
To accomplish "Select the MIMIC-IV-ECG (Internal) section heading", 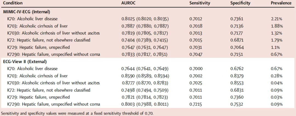I will tap(27, 12).
